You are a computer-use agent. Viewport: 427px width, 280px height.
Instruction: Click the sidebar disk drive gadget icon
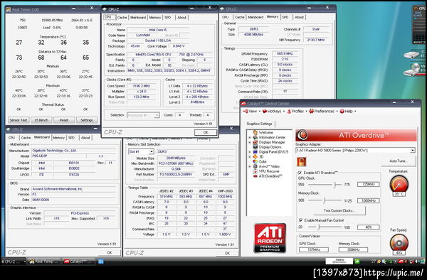(x=411, y=55)
